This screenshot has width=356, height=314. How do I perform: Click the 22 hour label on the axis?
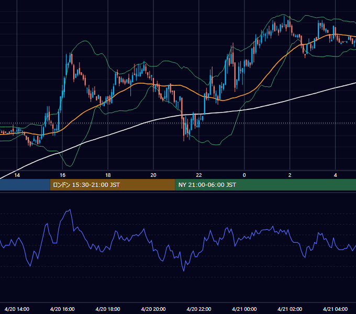point(199,175)
